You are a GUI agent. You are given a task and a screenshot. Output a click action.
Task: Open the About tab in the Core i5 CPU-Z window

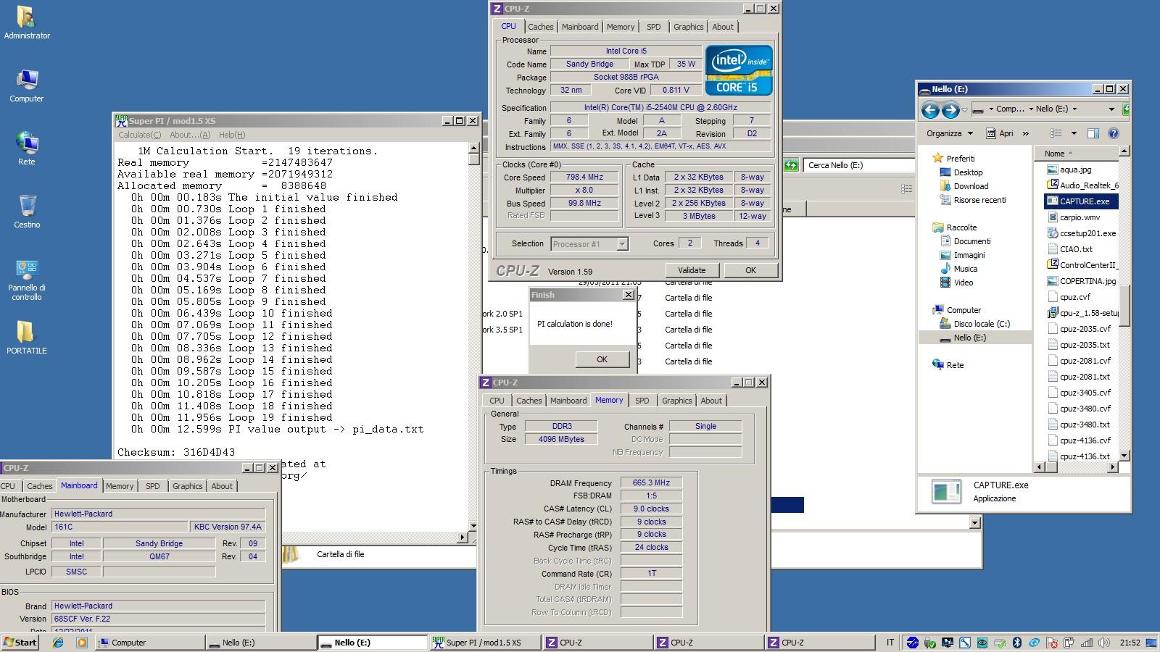point(723,27)
